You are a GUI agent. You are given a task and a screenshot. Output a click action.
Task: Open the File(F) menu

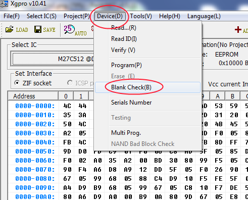pyautogui.click(x=12, y=16)
